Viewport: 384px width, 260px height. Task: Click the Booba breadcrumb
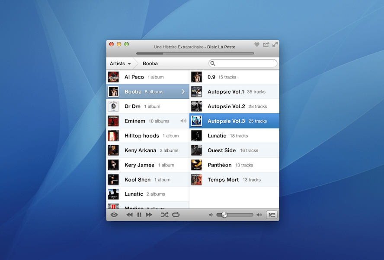tap(150, 63)
